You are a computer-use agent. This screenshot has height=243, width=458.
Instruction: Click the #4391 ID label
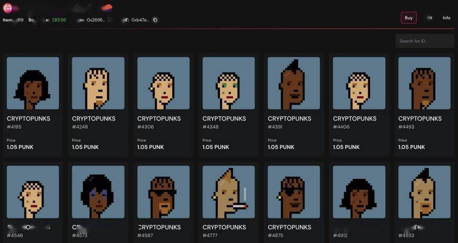[275, 127]
